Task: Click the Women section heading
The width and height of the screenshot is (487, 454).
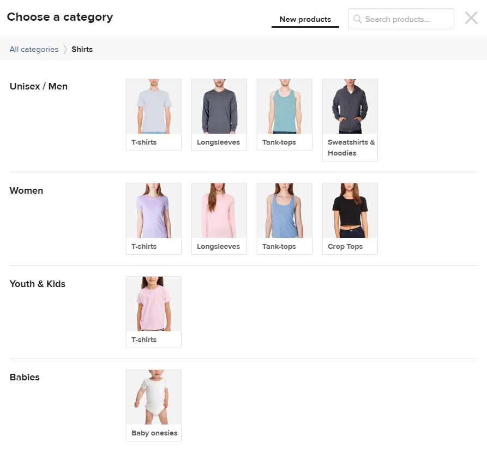Action: click(26, 190)
